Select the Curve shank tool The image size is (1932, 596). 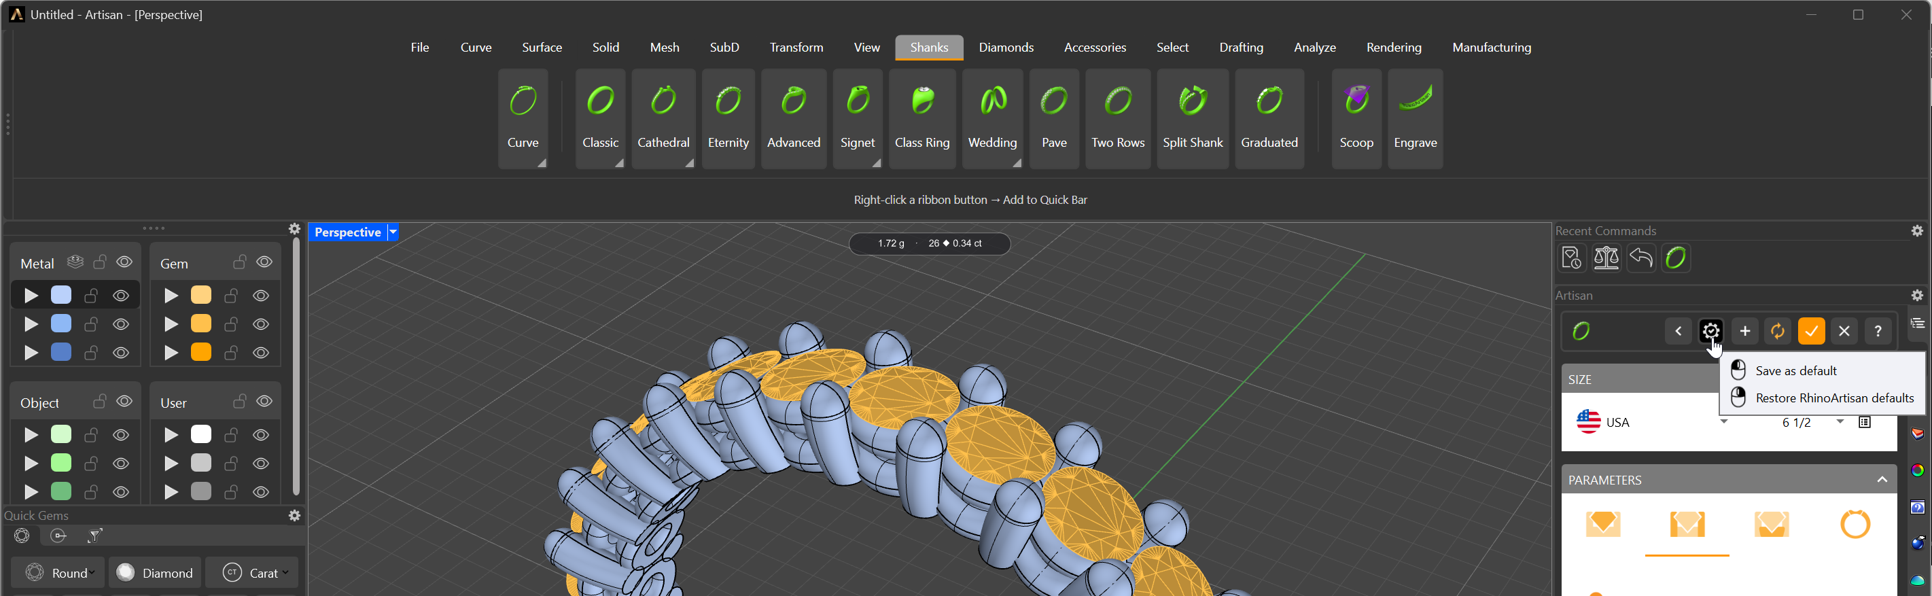(x=523, y=118)
